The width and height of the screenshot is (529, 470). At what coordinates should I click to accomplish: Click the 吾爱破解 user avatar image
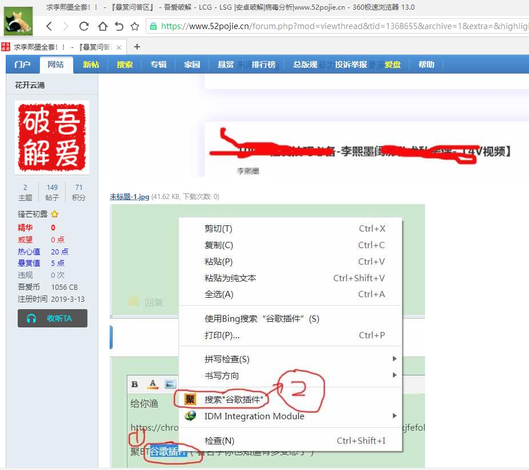pyautogui.click(x=52, y=137)
